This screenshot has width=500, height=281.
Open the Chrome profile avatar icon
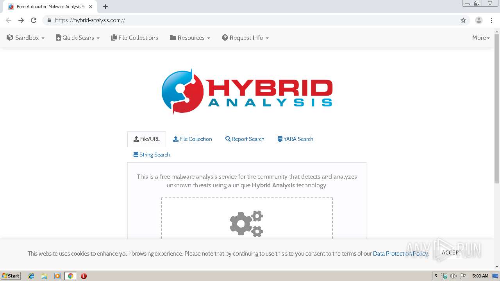pos(479,20)
